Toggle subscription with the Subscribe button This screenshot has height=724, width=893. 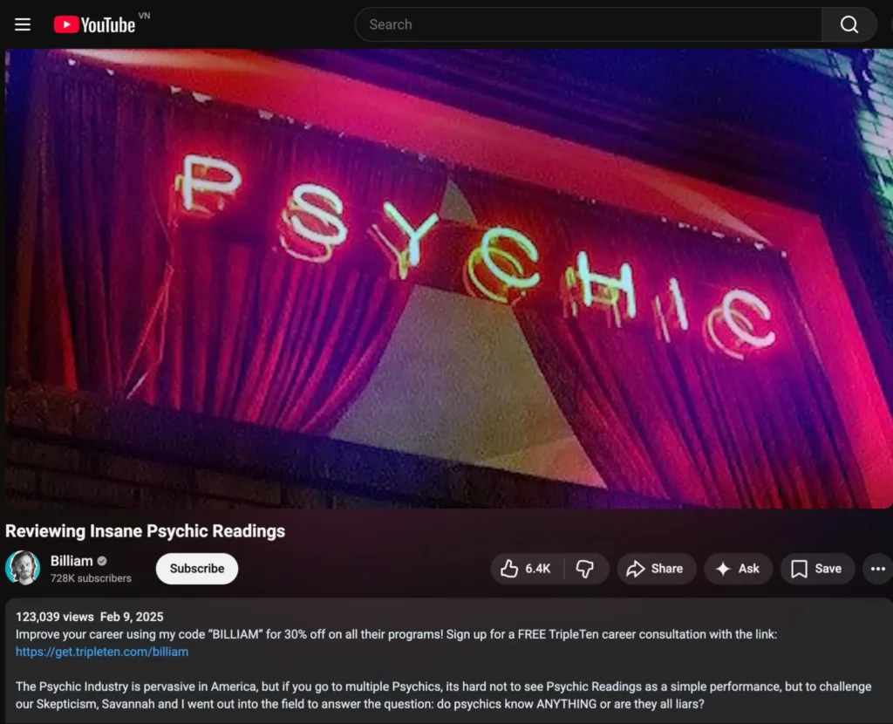(196, 568)
